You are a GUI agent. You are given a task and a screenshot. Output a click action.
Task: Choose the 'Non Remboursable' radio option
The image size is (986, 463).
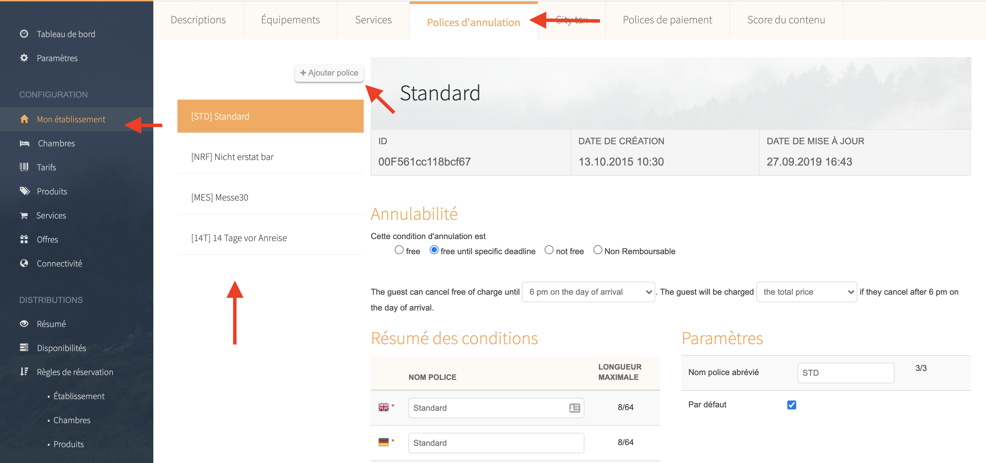pos(597,250)
